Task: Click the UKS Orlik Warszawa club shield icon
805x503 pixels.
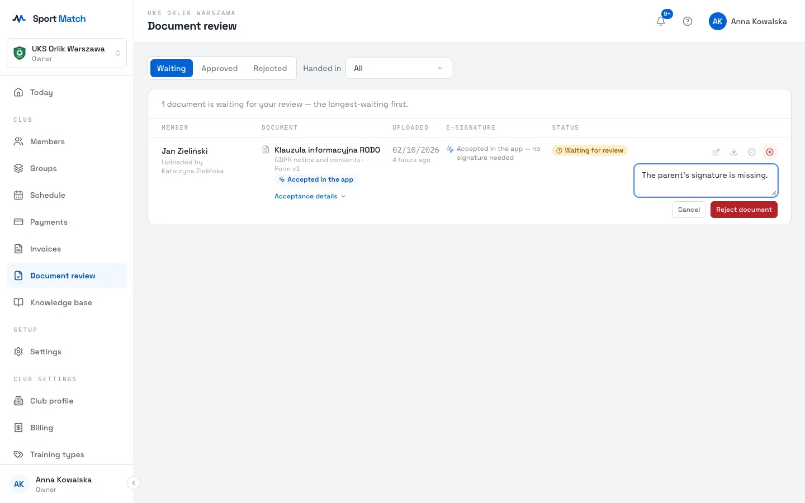Action: [20, 53]
